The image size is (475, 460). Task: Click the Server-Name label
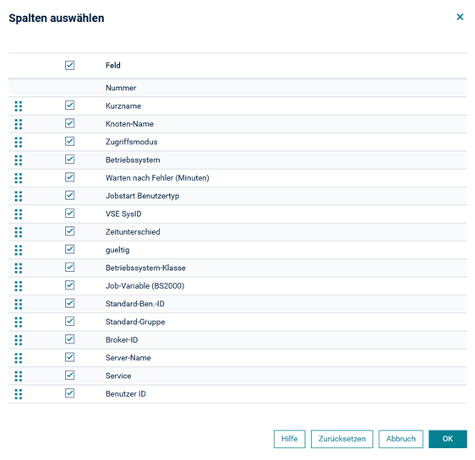pyautogui.click(x=128, y=358)
